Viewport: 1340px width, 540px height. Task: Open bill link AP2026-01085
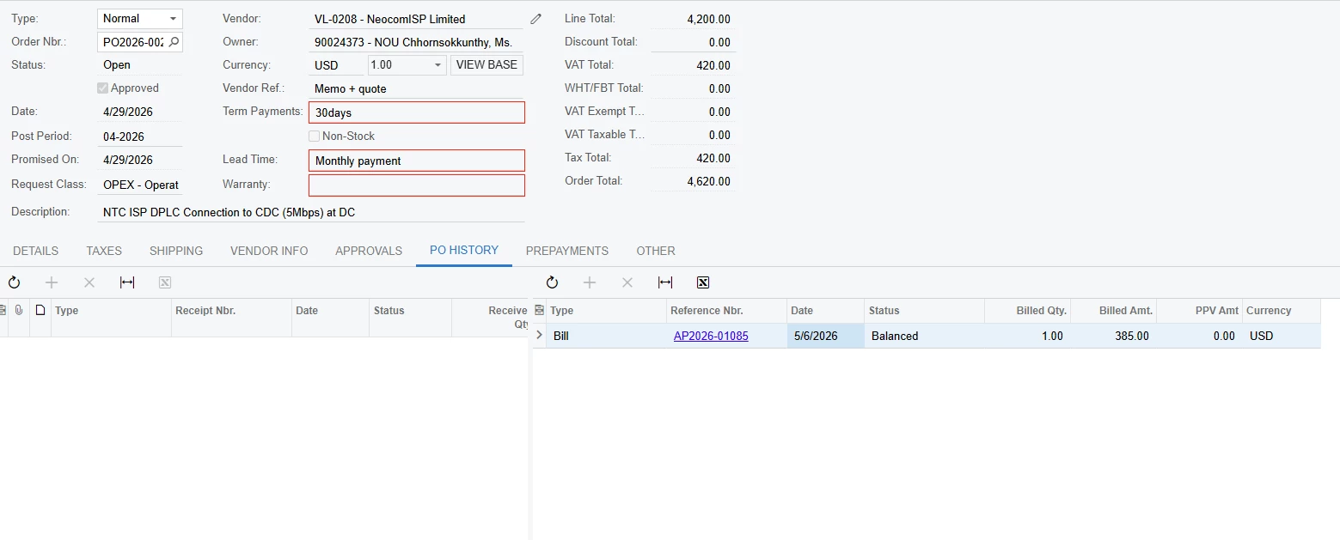coord(711,336)
